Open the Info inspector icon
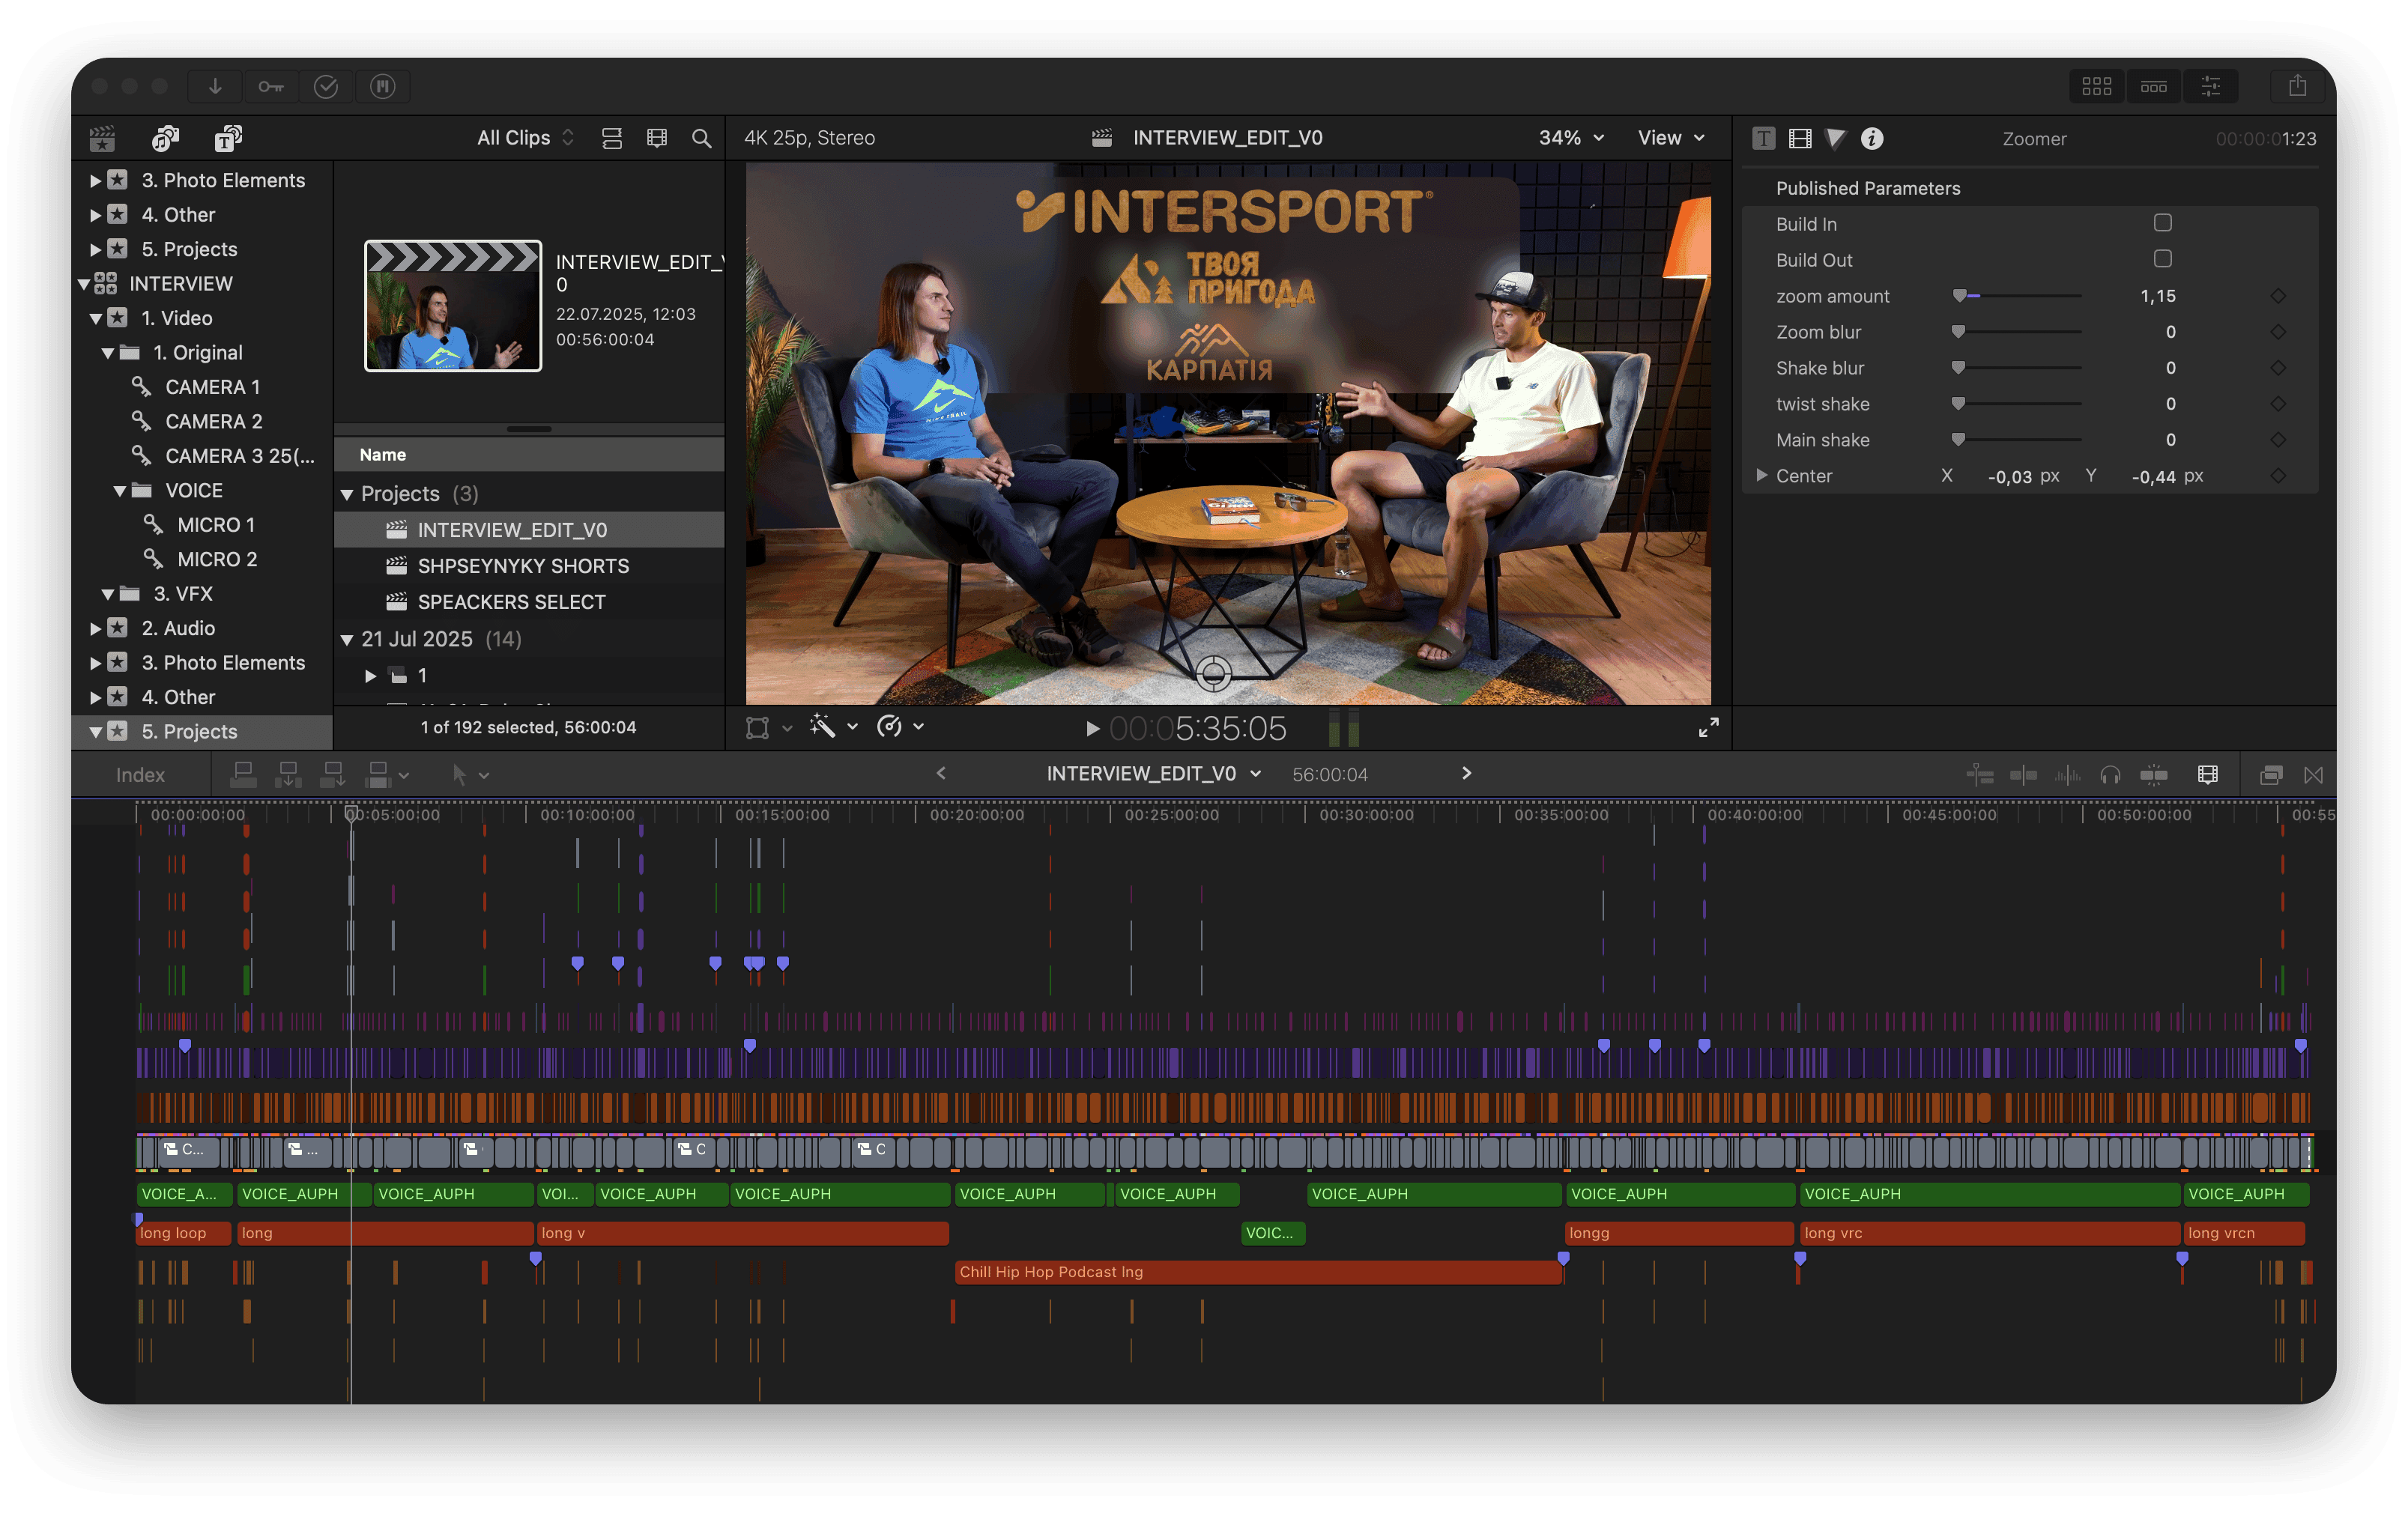Viewport: 2408px width, 1516px height. pos(1872,139)
